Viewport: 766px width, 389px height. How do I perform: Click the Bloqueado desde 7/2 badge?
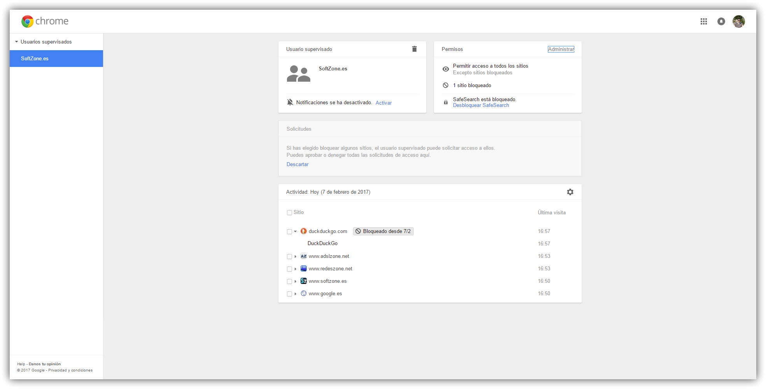[x=383, y=231]
